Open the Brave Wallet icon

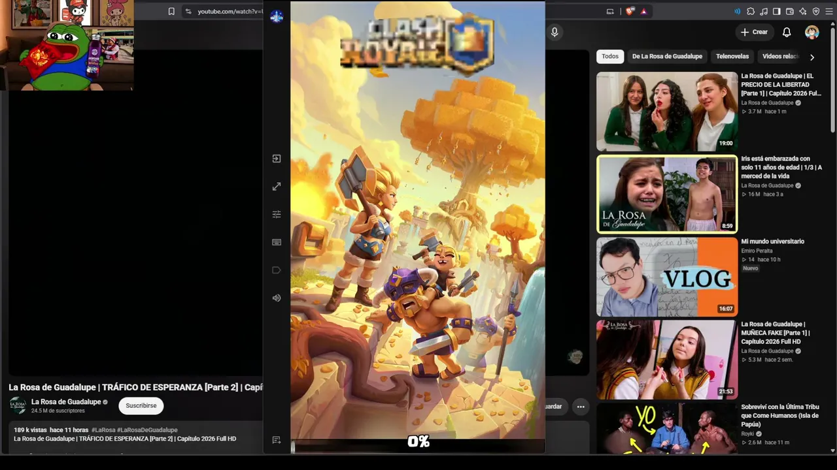(x=790, y=11)
